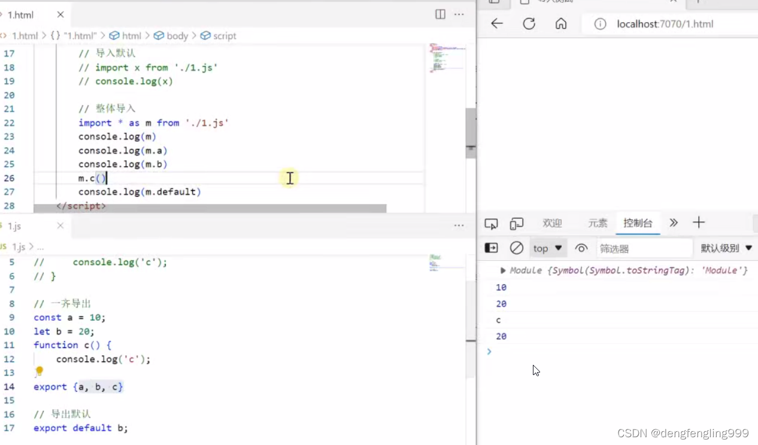Click 'export {a, b, c}' on line 14
This screenshot has width=758, height=445.
pos(78,386)
